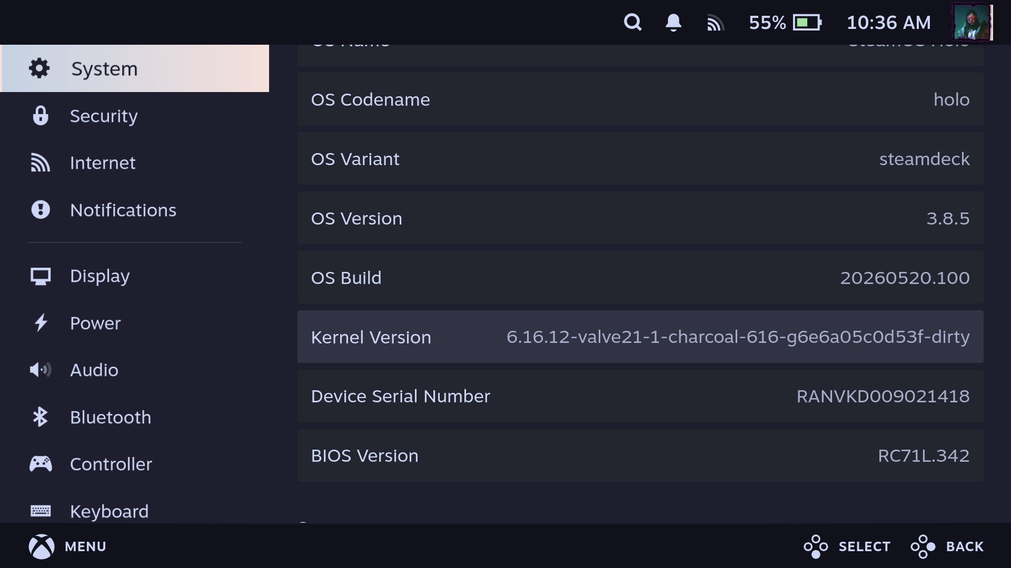Select the OS Variant row label

pyautogui.click(x=355, y=159)
